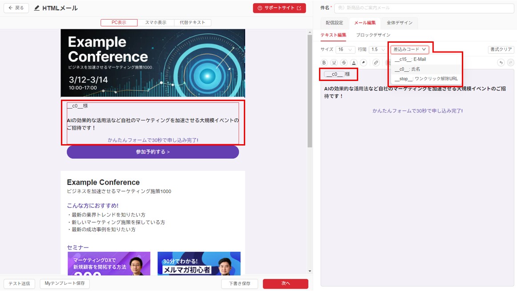Insert a hyperlink with the chain icon
Image resolution: width=517 pixels, height=291 pixels.
click(x=376, y=63)
